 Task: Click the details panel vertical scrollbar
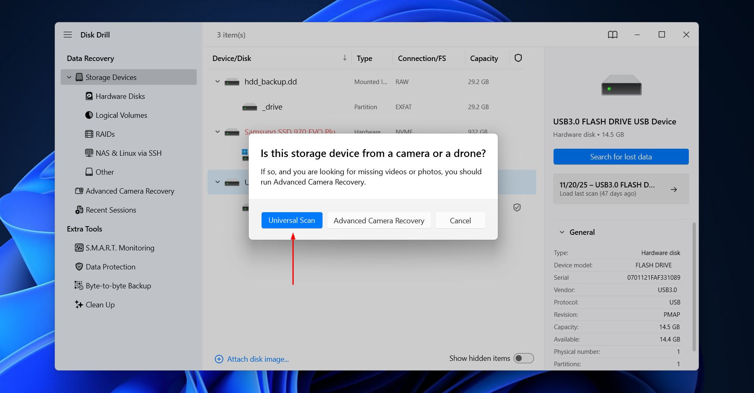pyautogui.click(x=694, y=287)
